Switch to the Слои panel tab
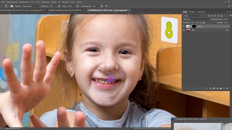The height and width of the screenshot is (130, 232). pos(185,12)
